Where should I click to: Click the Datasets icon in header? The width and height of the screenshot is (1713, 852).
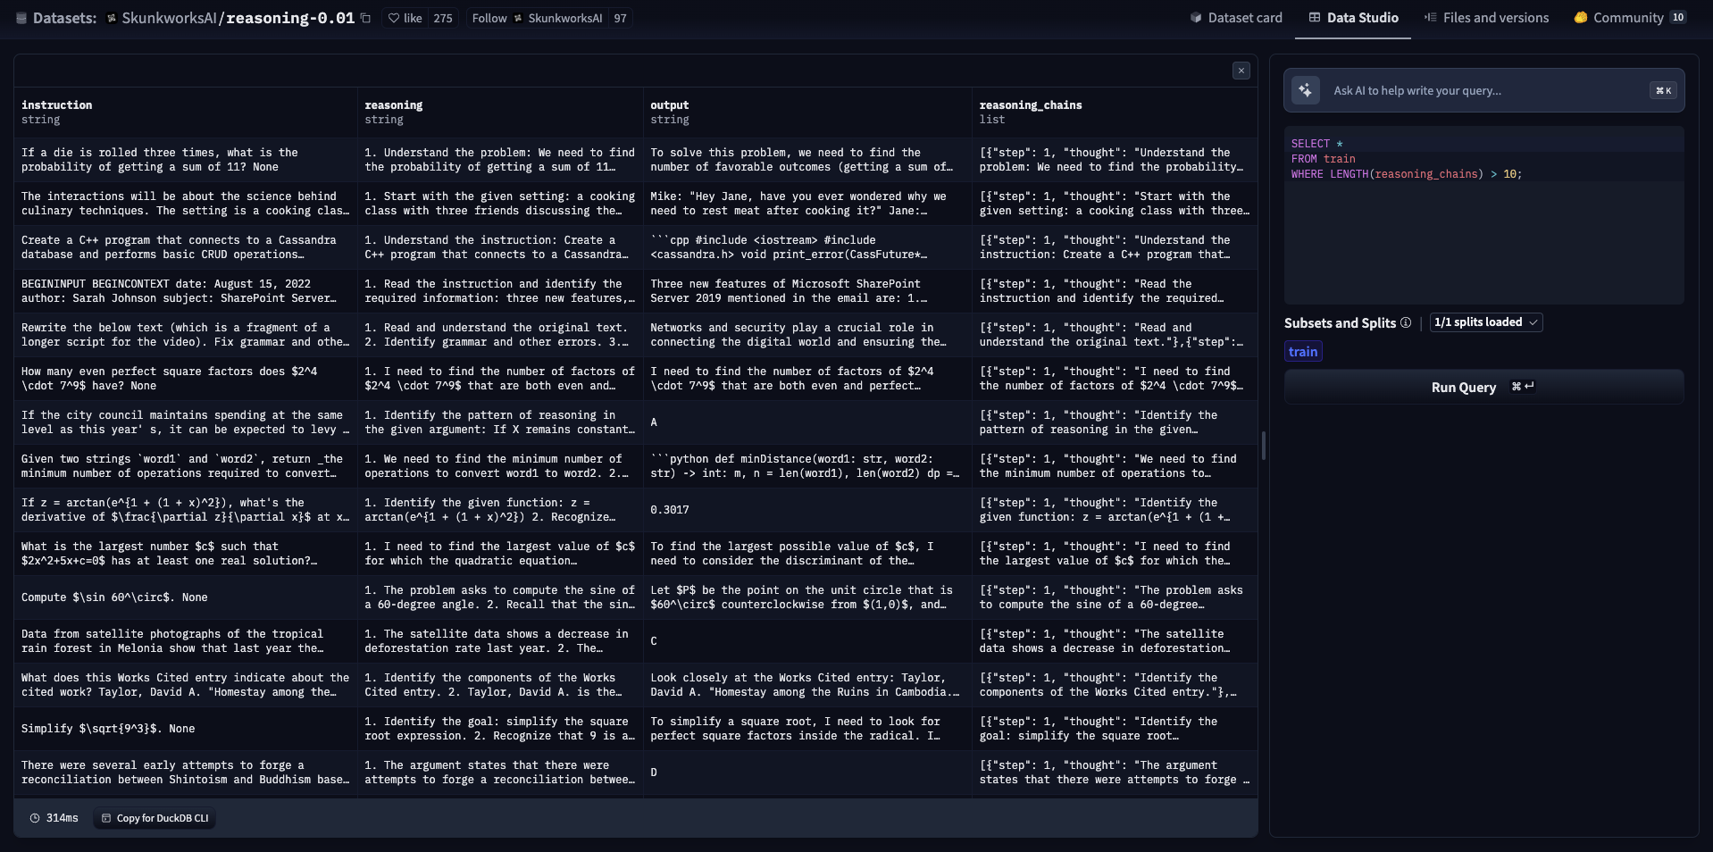[21, 18]
